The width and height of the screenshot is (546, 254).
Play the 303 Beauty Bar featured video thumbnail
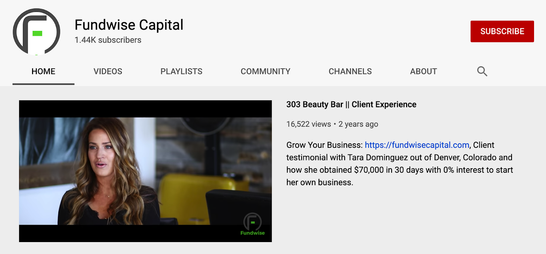click(x=145, y=171)
